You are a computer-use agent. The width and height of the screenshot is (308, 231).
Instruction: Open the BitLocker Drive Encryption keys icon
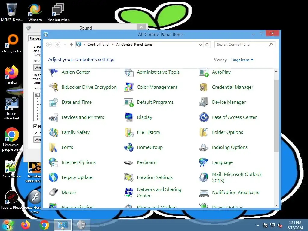(x=54, y=87)
